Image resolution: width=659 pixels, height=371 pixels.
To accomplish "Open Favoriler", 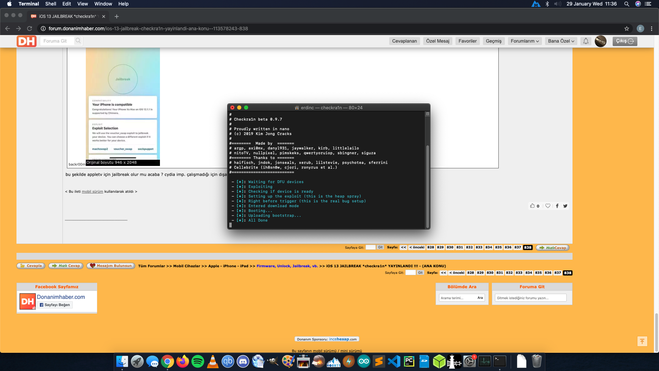I will click(x=467, y=41).
